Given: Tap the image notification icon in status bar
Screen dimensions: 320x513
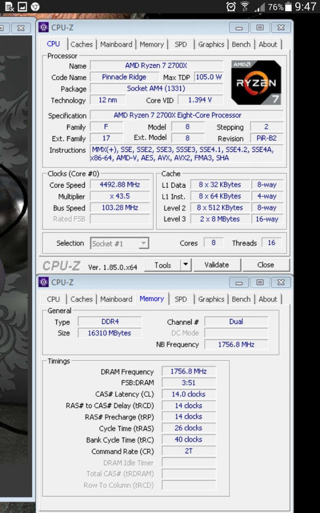Looking at the screenshot, I should point(22,7).
